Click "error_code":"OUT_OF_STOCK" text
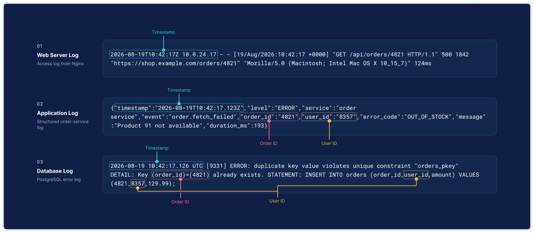Screen dimensions: 534x233 click(x=406, y=117)
